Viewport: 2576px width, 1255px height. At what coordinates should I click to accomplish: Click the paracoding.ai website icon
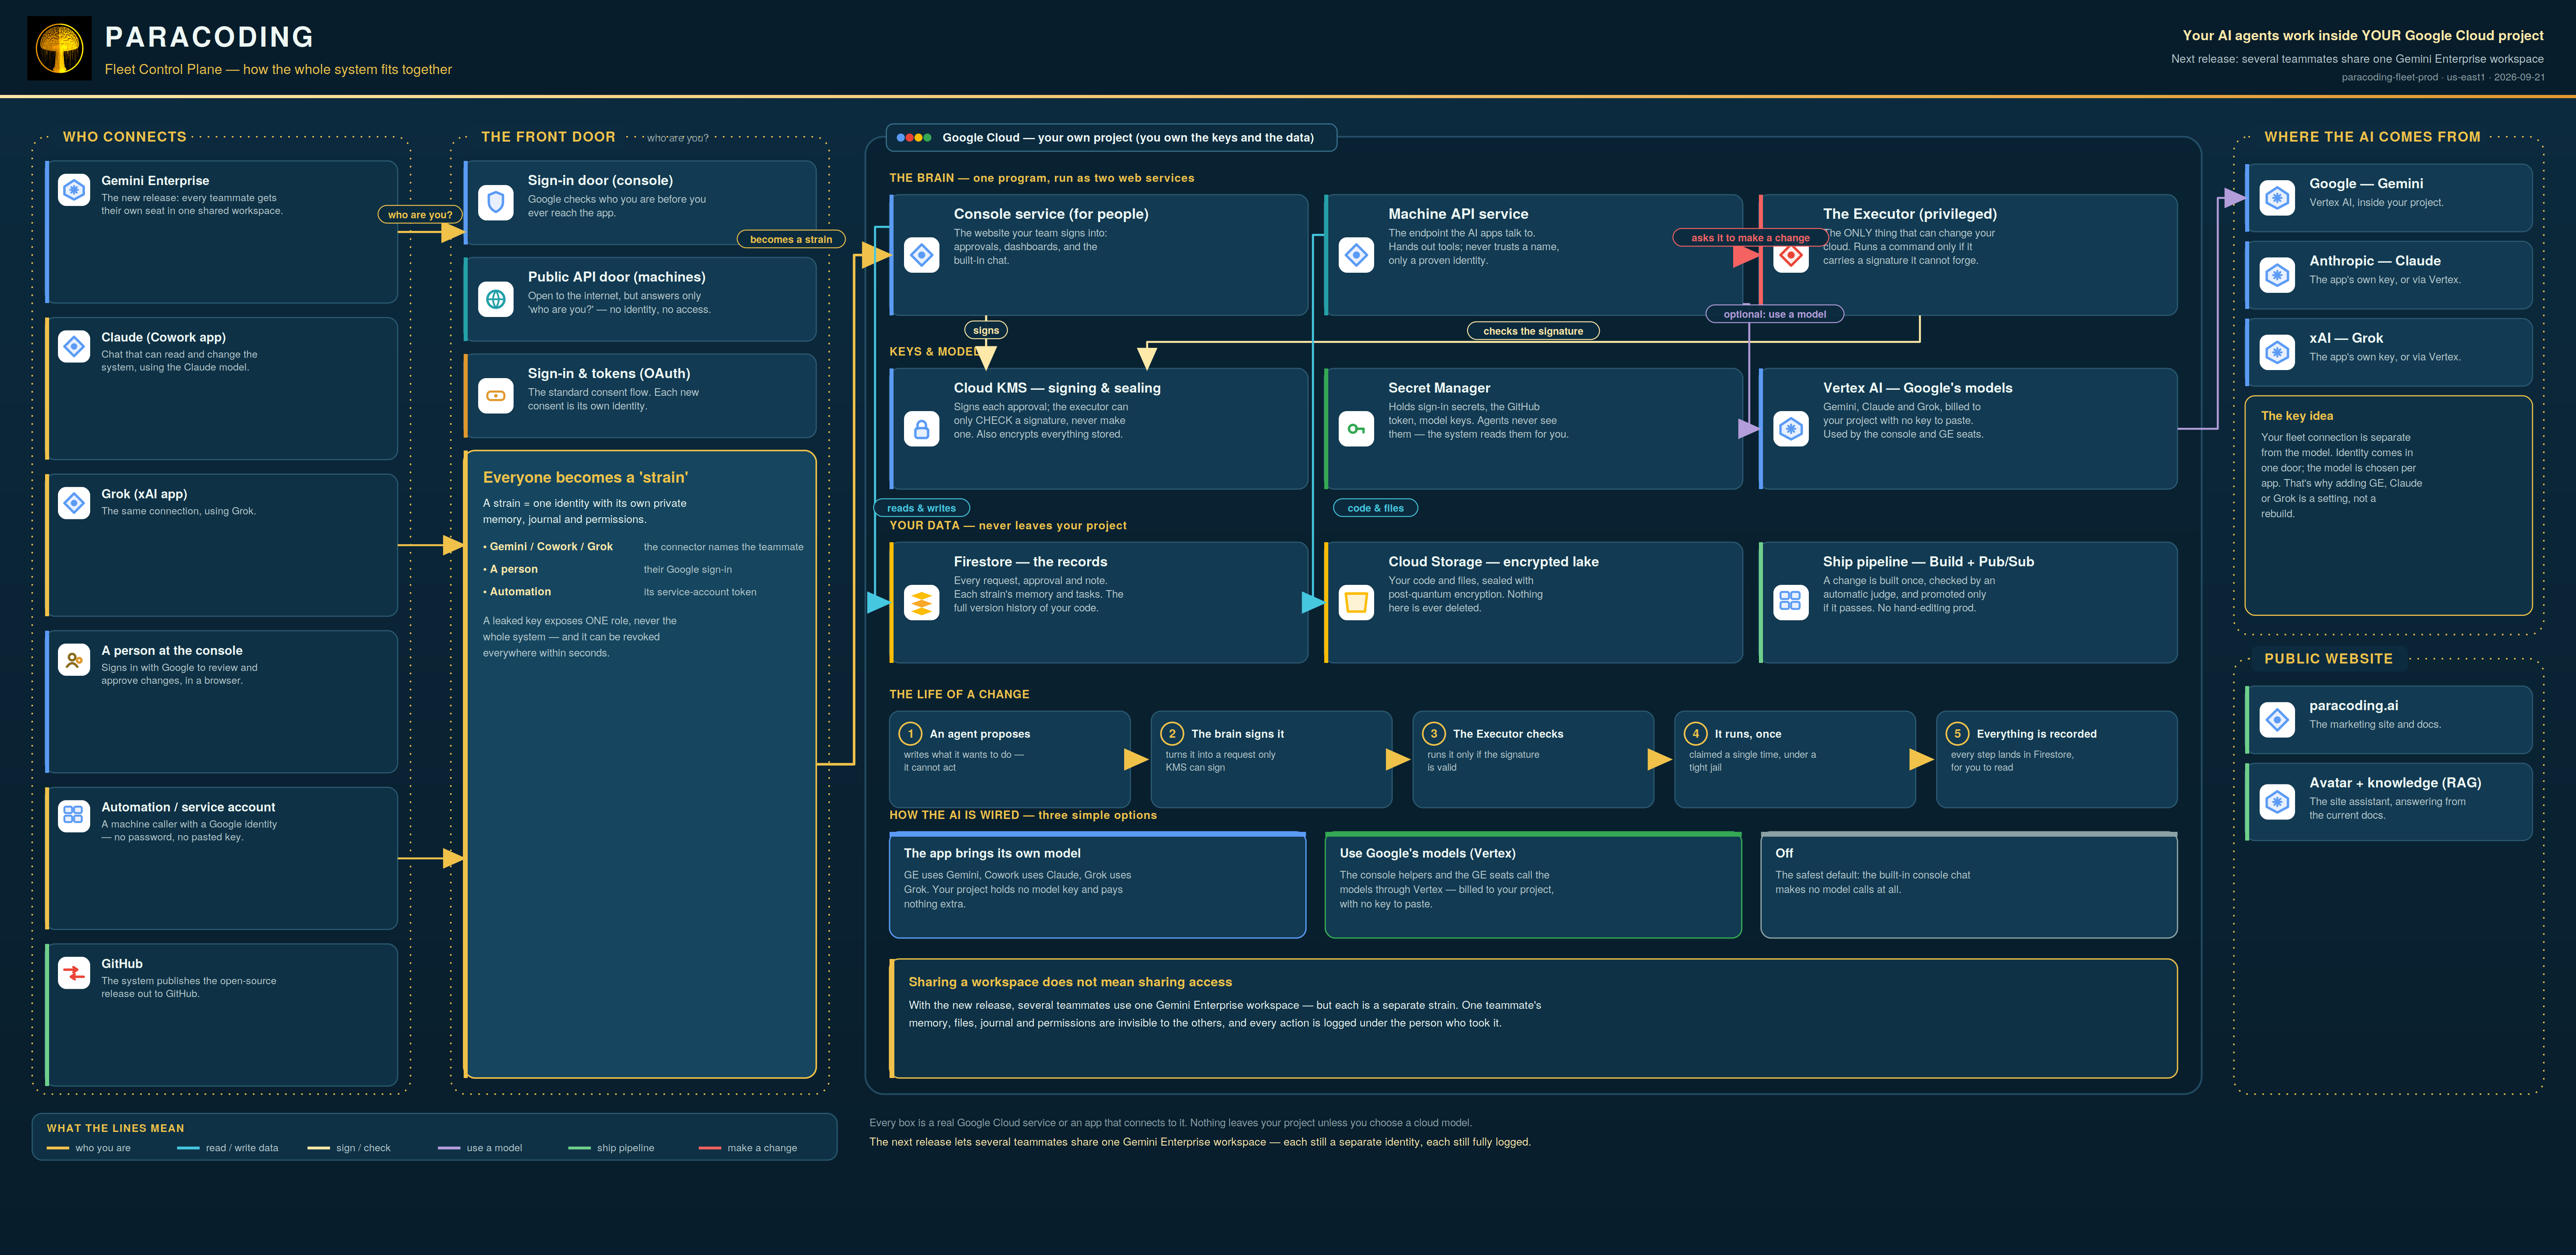pos(2277,720)
